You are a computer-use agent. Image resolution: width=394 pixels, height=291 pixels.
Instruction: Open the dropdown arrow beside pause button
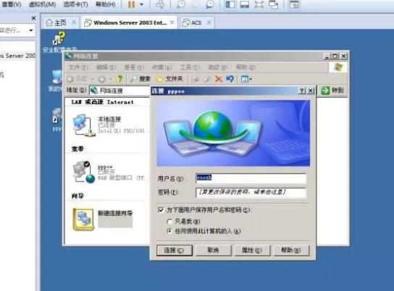(x=141, y=4)
